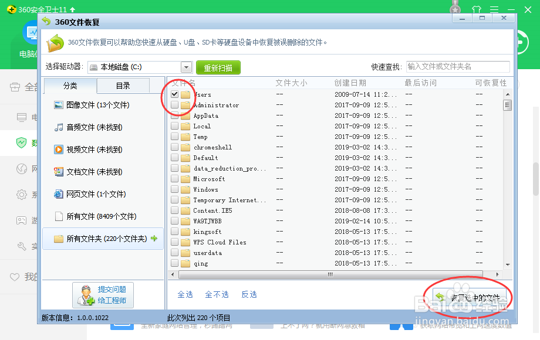540x340 pixels.
Task: Click the kingsoft folder icon
Action: pos(185,232)
